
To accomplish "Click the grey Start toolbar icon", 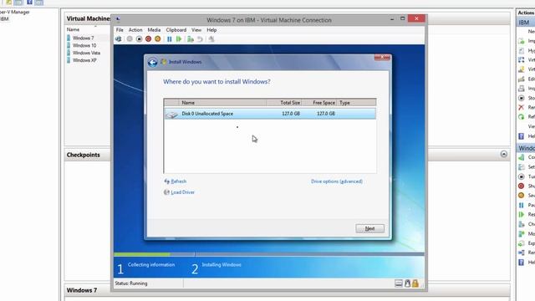I will (130, 39).
